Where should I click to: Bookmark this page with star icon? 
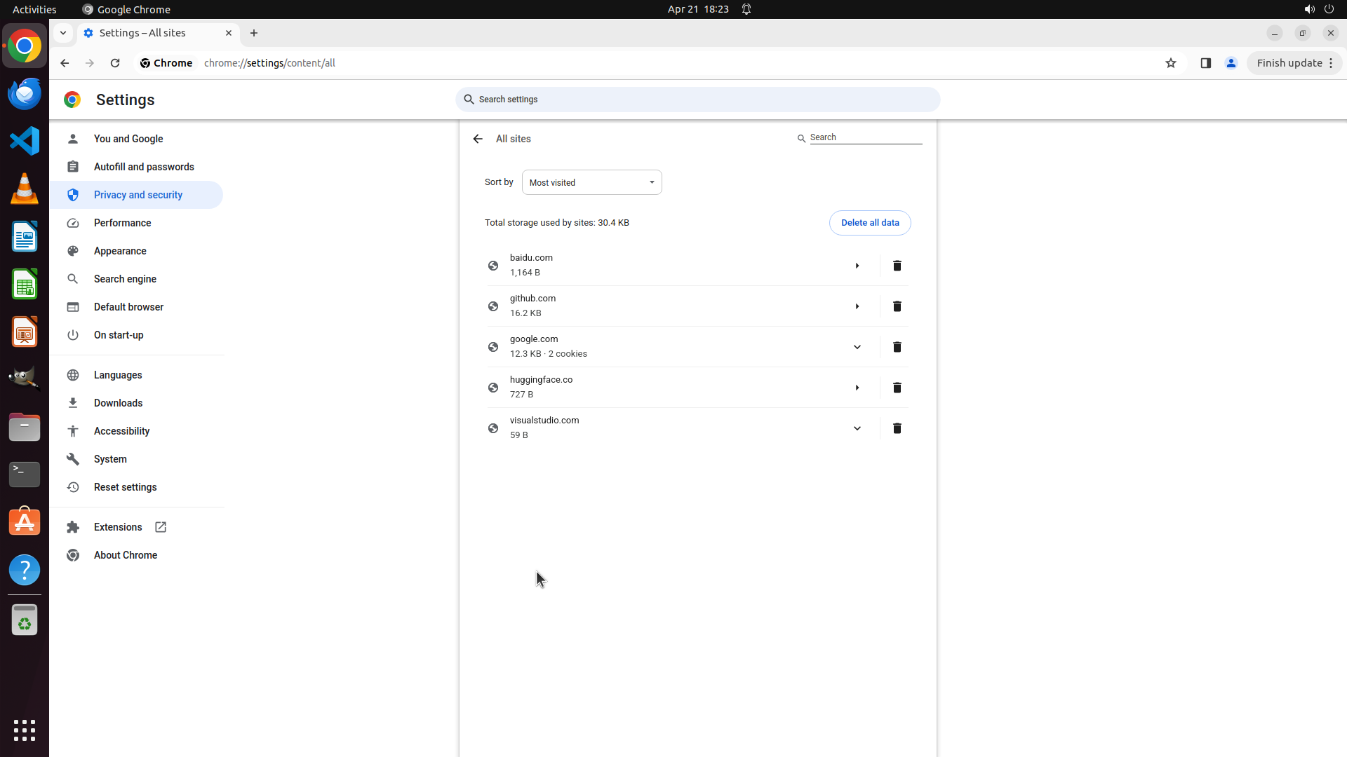coord(1170,63)
